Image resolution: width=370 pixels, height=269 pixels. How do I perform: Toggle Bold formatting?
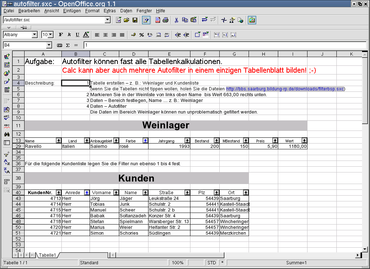pos(61,35)
